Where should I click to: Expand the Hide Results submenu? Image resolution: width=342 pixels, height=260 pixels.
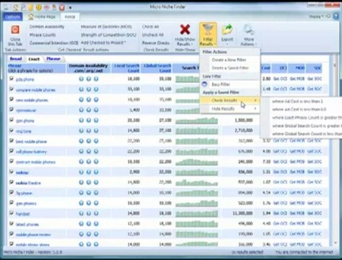[230, 109]
